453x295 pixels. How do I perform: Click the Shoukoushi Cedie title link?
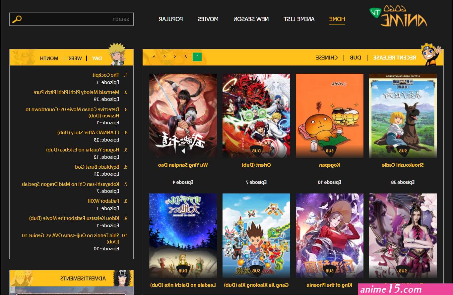(x=403, y=165)
